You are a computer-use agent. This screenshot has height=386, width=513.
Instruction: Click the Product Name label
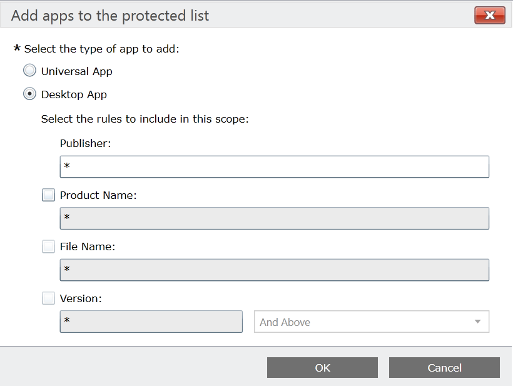point(98,195)
